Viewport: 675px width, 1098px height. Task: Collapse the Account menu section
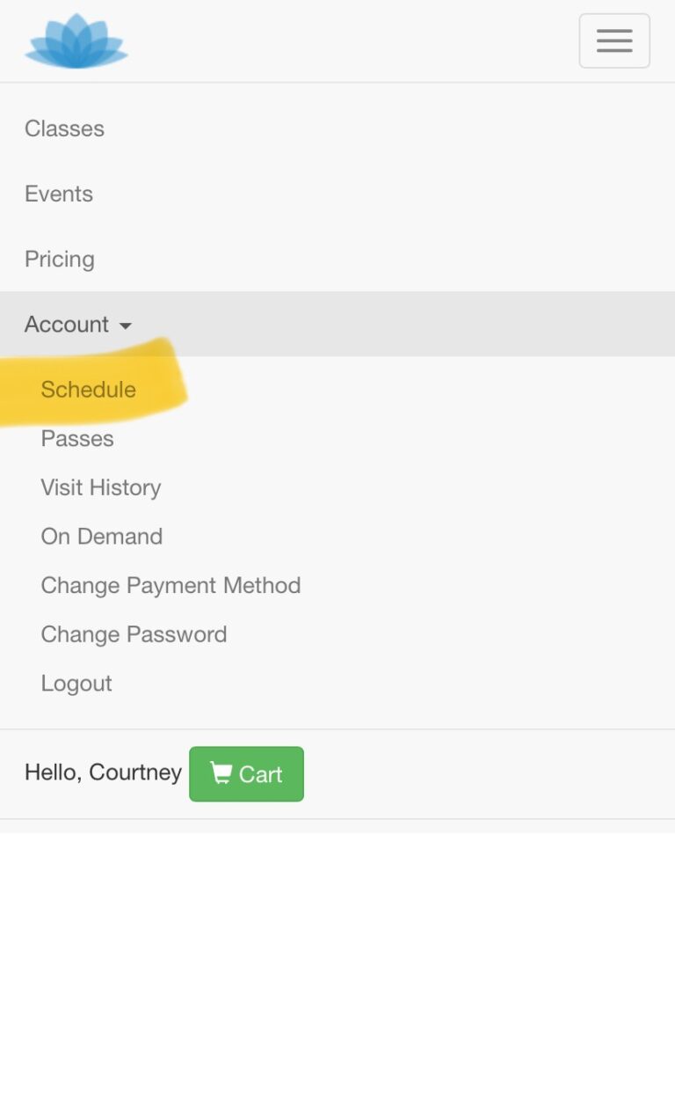point(68,325)
